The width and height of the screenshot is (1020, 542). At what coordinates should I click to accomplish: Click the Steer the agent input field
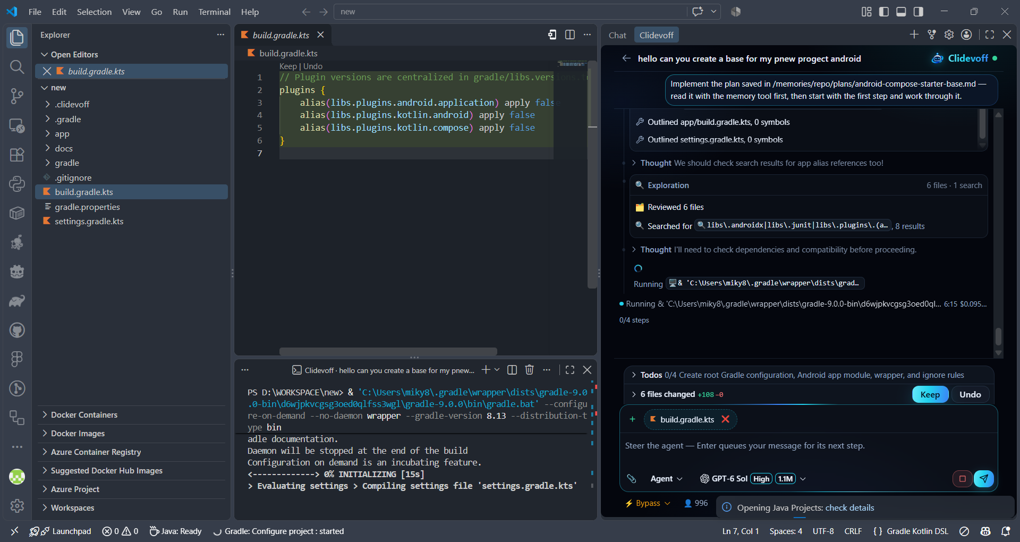click(807, 446)
